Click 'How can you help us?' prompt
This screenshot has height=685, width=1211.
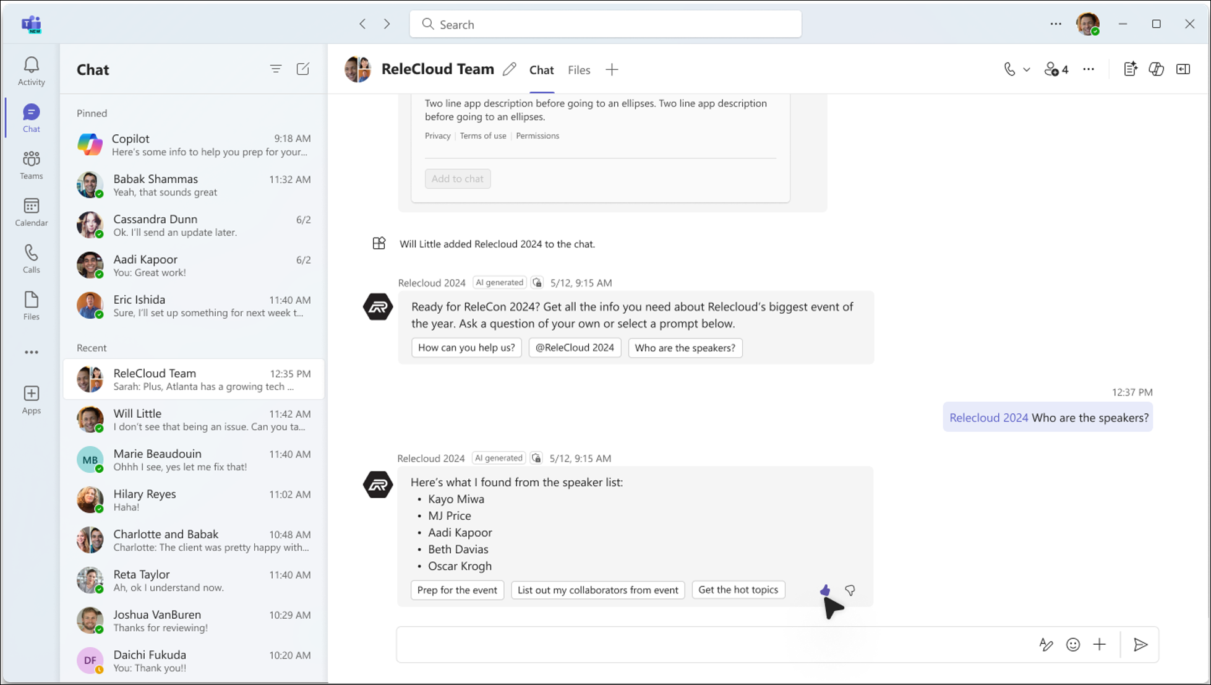point(466,347)
